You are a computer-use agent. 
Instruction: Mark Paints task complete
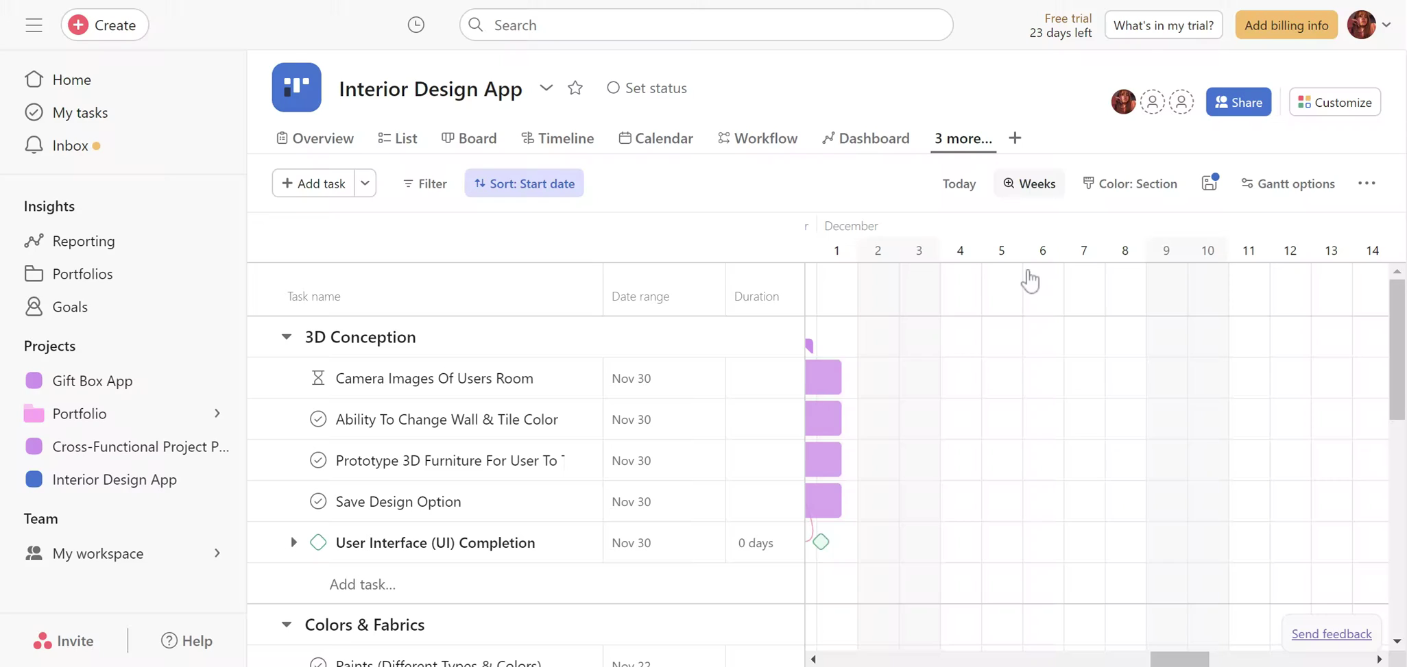point(318,662)
